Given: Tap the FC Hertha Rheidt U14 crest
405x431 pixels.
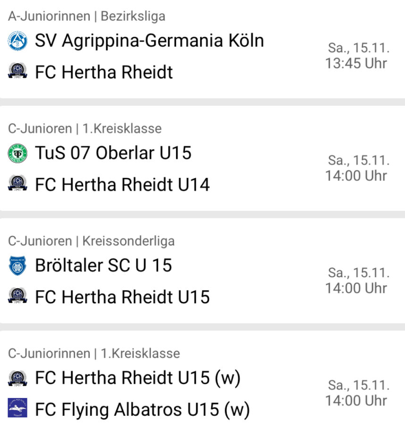Looking at the screenshot, I should pos(18,184).
